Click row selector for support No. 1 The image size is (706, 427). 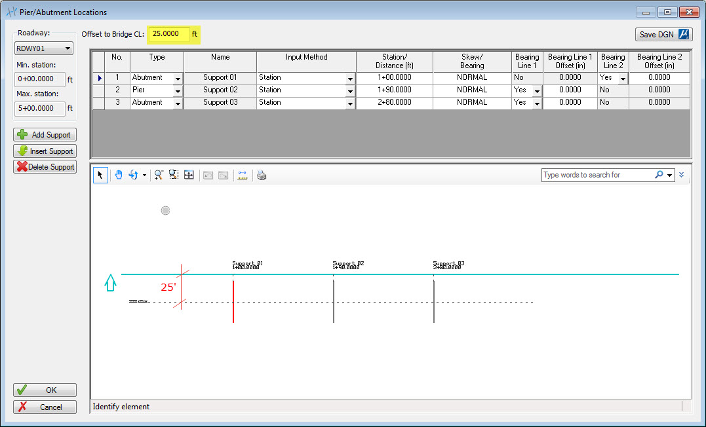pos(98,79)
